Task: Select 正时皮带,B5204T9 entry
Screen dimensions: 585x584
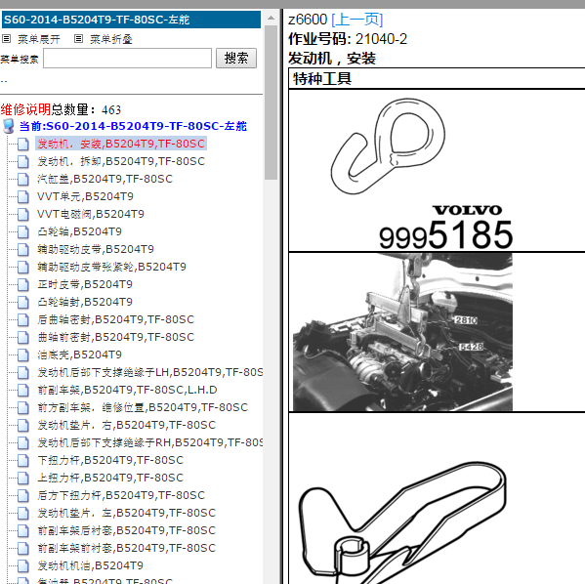Action: coord(85,284)
